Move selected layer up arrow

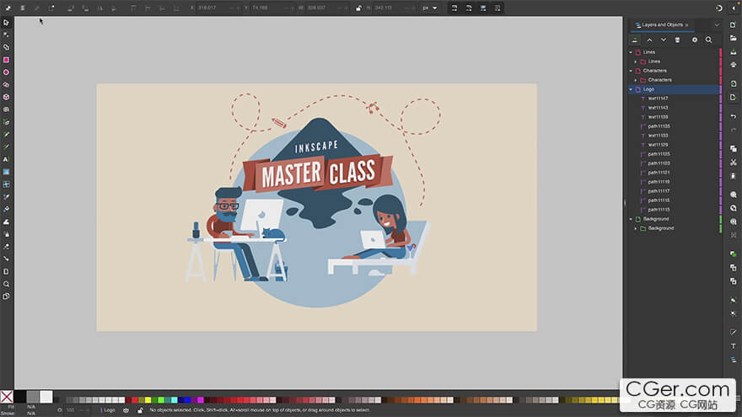click(x=649, y=40)
